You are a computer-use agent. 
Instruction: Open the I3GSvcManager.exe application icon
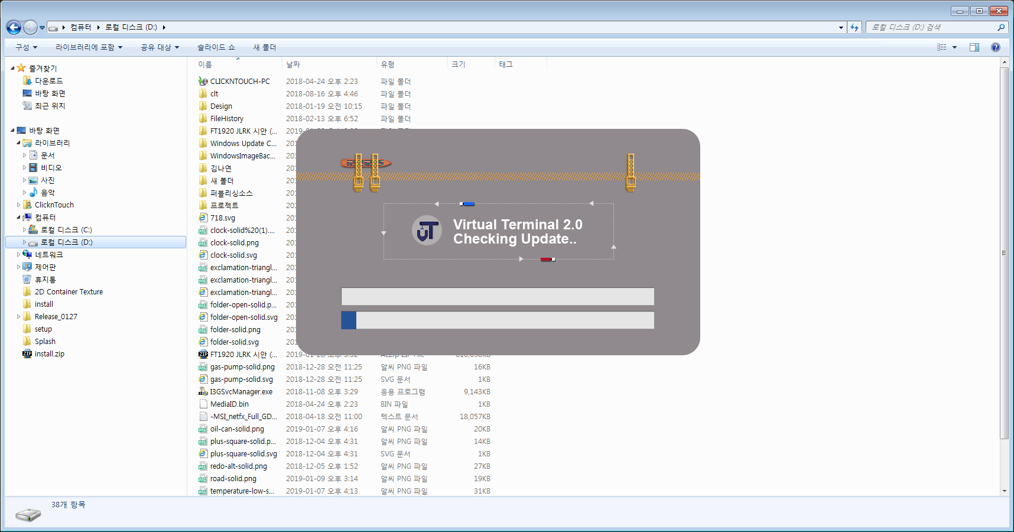point(203,391)
